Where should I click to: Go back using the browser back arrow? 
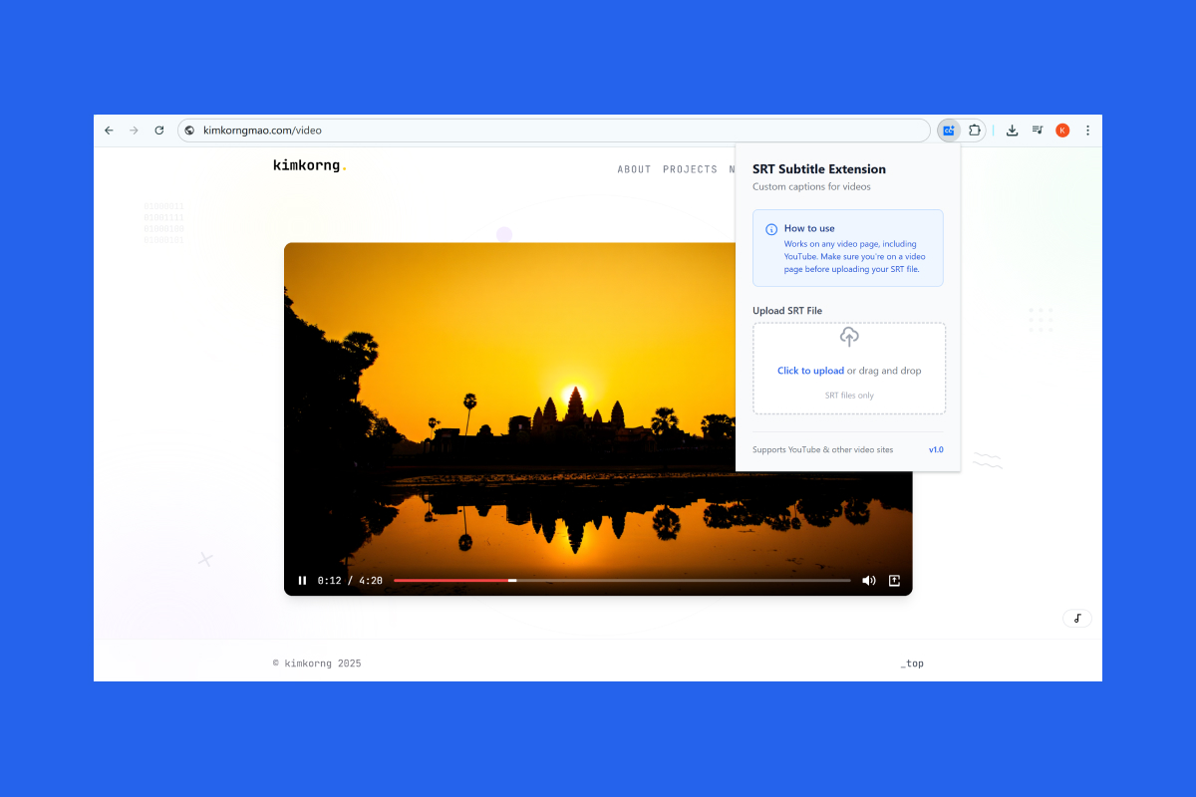(x=109, y=131)
